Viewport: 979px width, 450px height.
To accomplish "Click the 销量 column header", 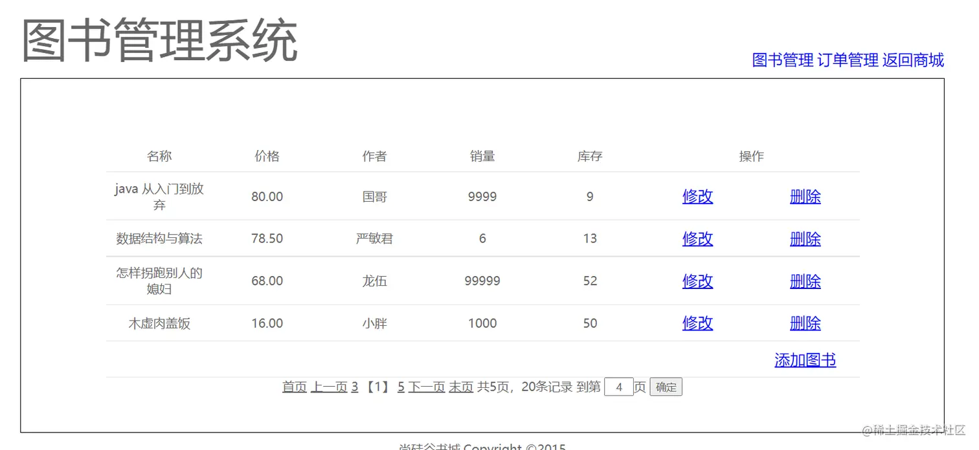I will tap(482, 156).
